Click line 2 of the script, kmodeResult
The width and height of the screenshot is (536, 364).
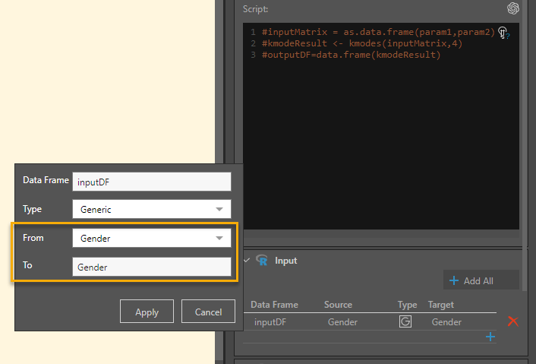[361, 43]
